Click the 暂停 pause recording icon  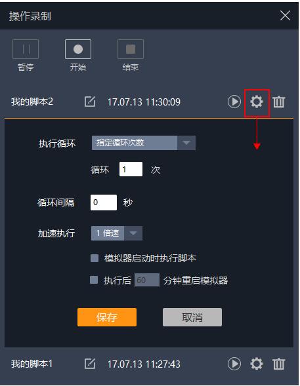pyautogui.click(x=26, y=49)
